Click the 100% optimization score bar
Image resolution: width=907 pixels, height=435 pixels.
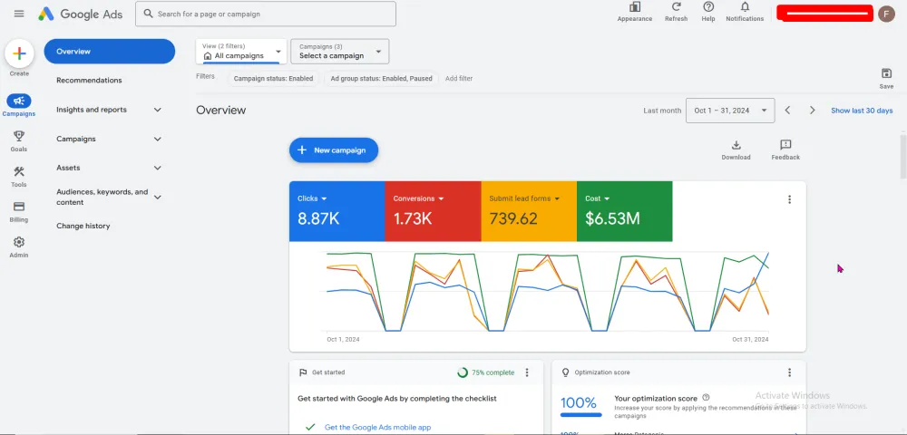[x=581, y=415]
